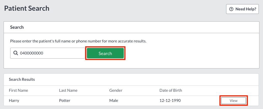Click the Search panel heading

(17, 27)
